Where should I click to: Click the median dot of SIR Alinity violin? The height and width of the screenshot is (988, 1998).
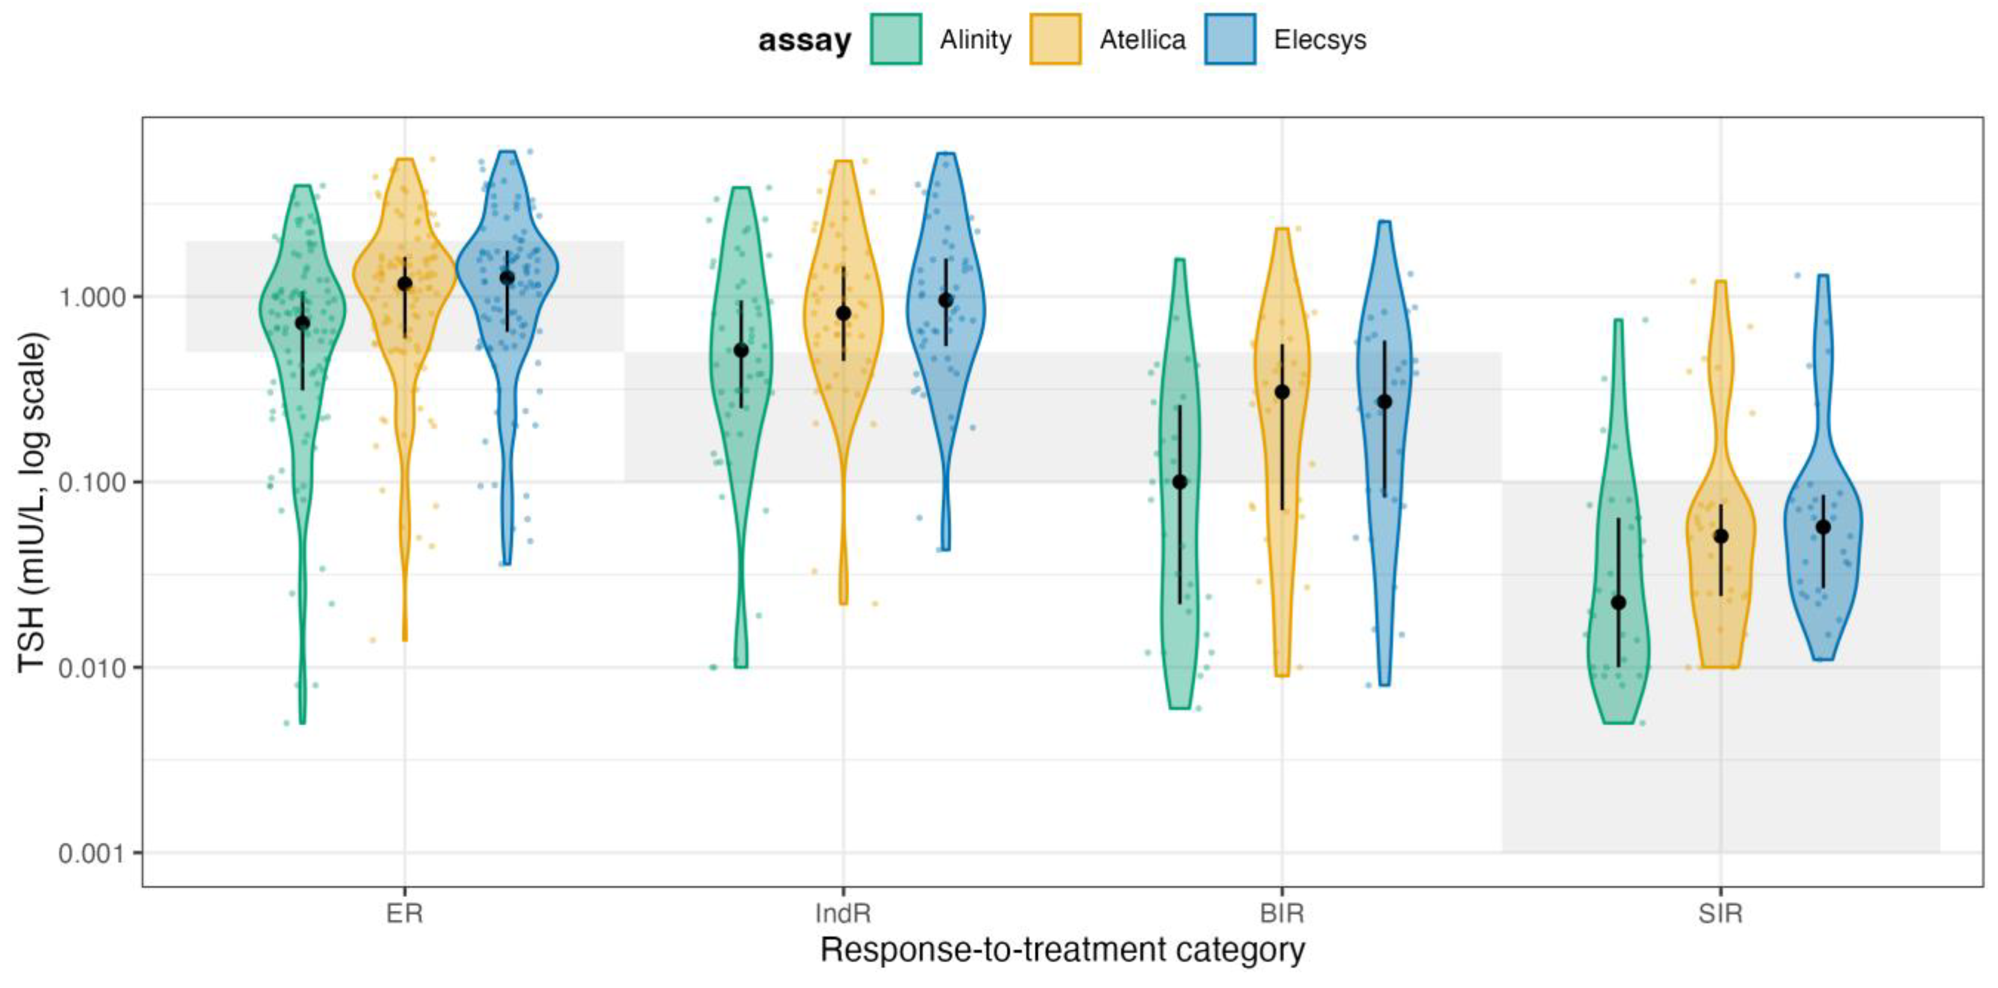pyautogui.click(x=1619, y=602)
